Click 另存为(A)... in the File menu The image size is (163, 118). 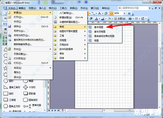click(30, 31)
